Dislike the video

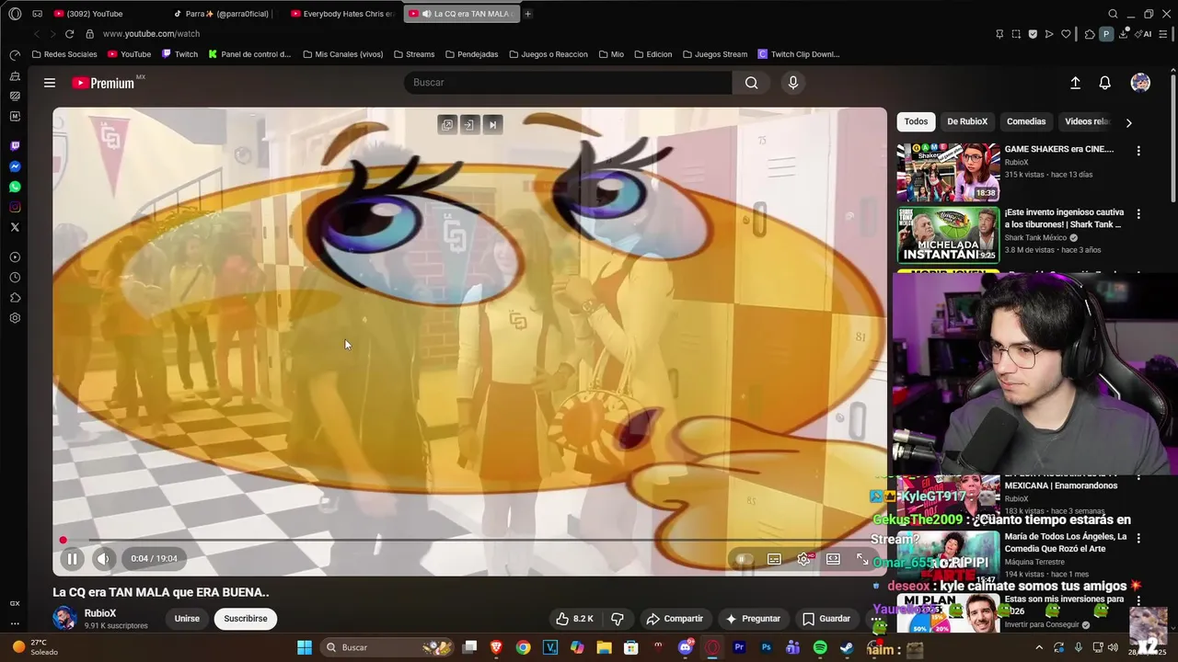tap(618, 619)
